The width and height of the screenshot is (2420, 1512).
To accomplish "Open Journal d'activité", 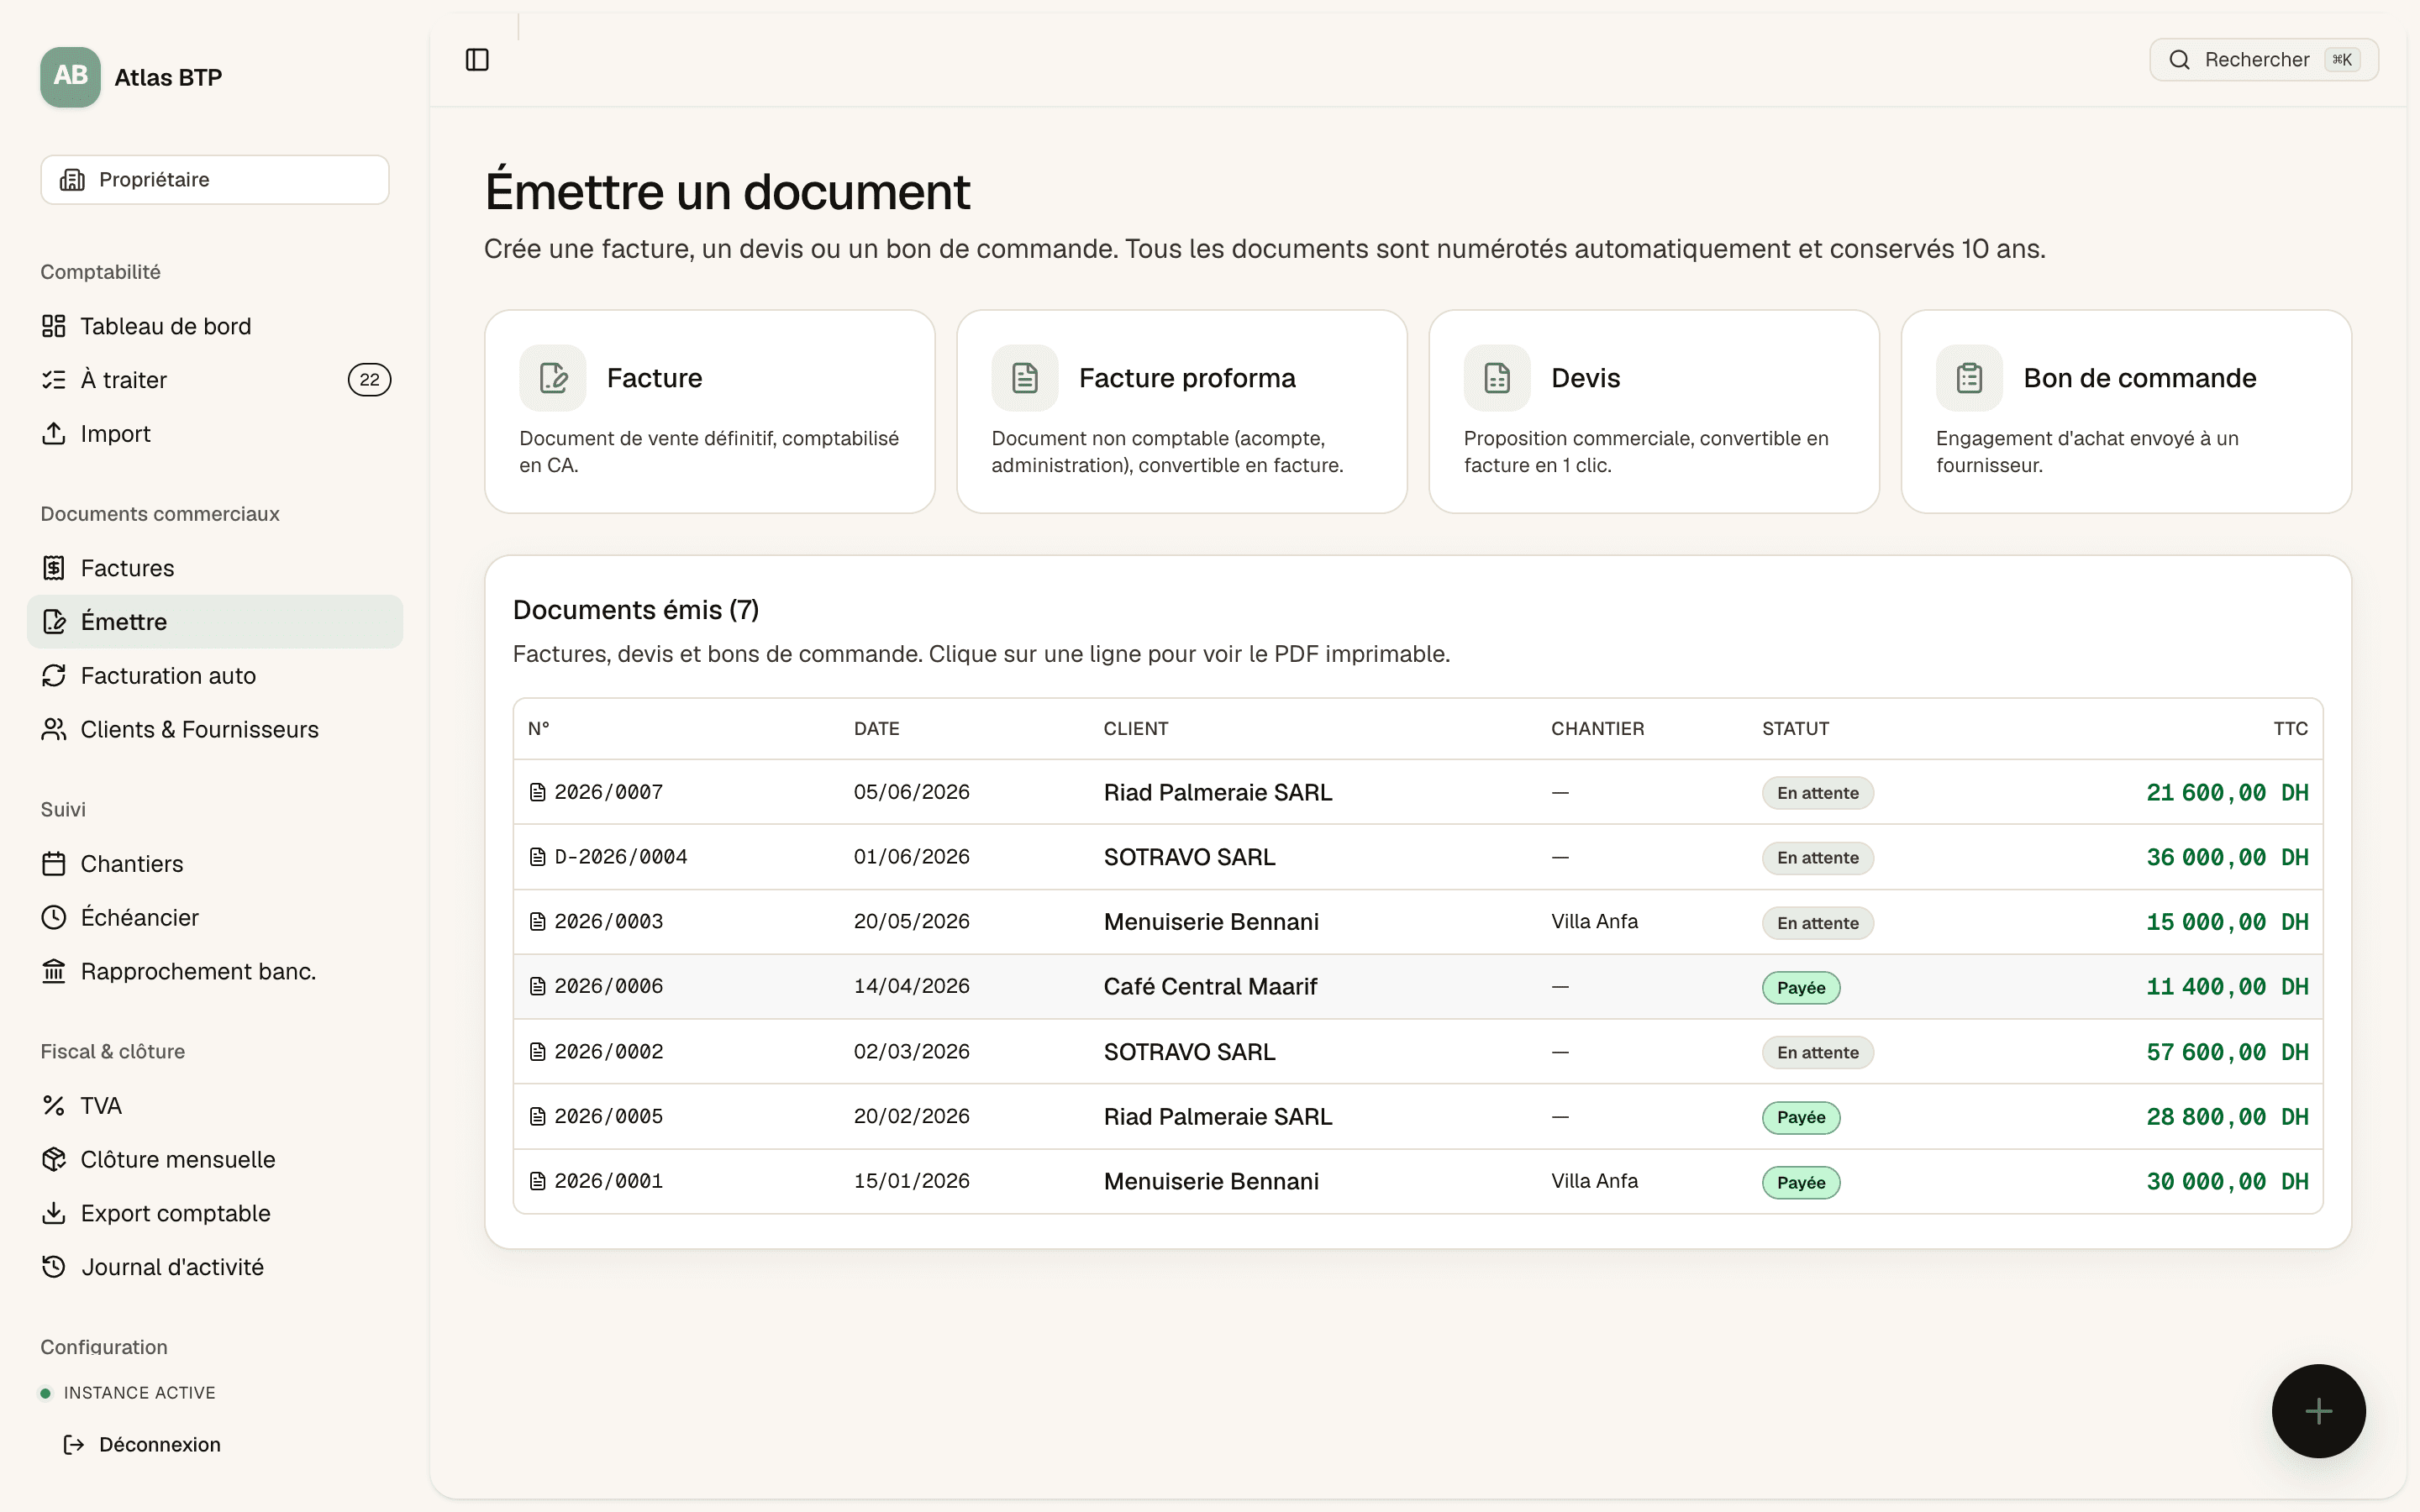I will pyautogui.click(x=215, y=1268).
